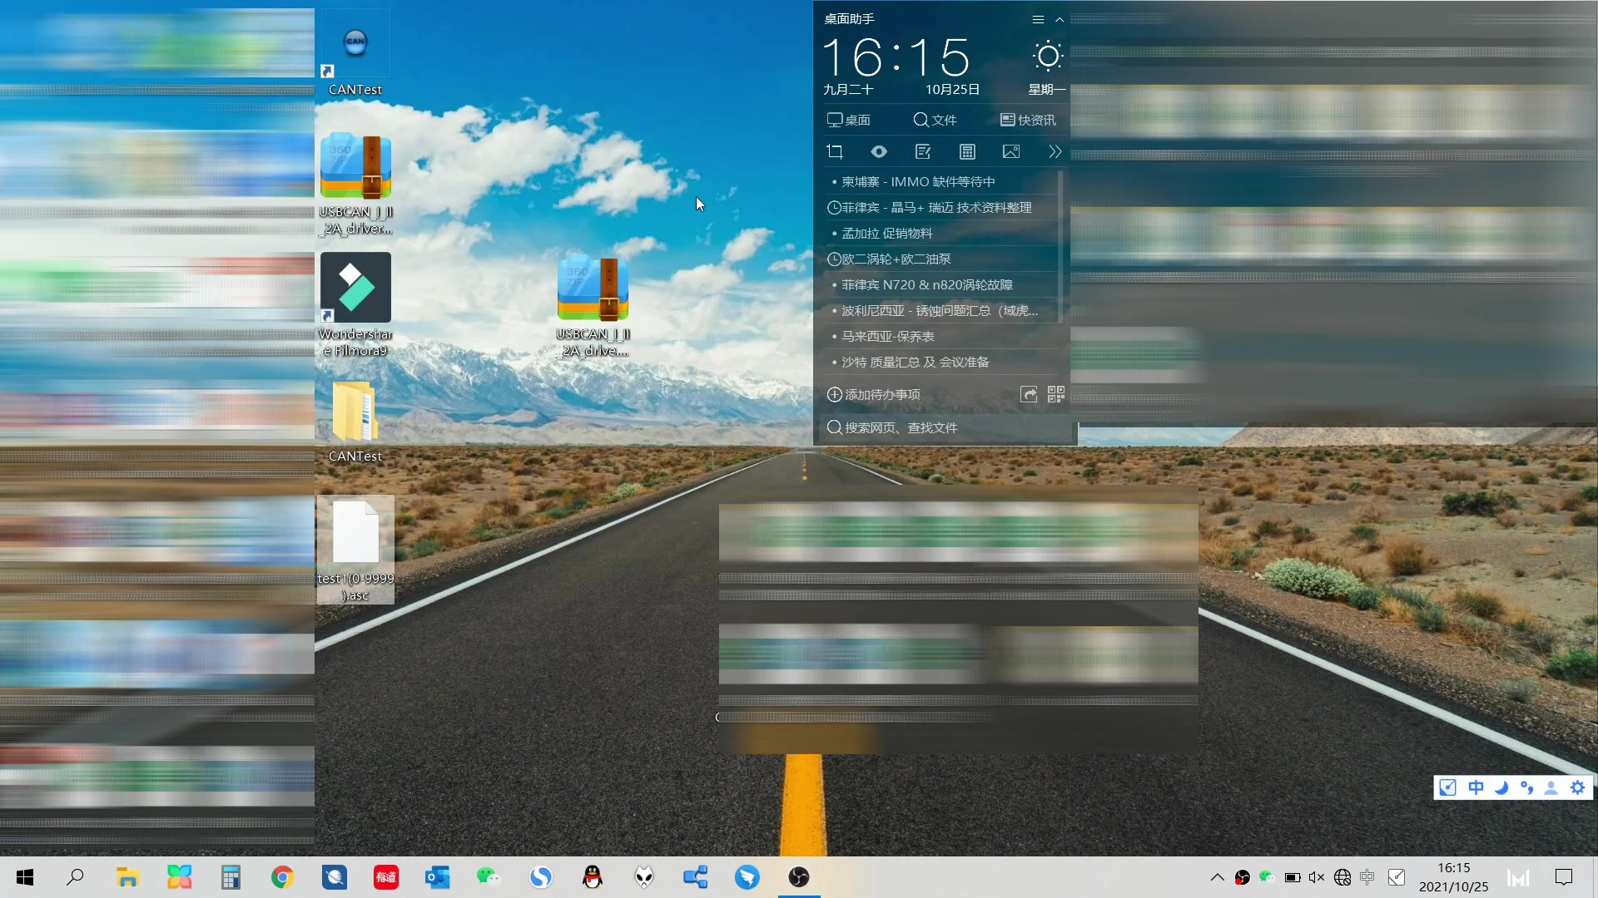1598x898 pixels.
Task: Expand more tools with double chevron
Action: 1055,151
